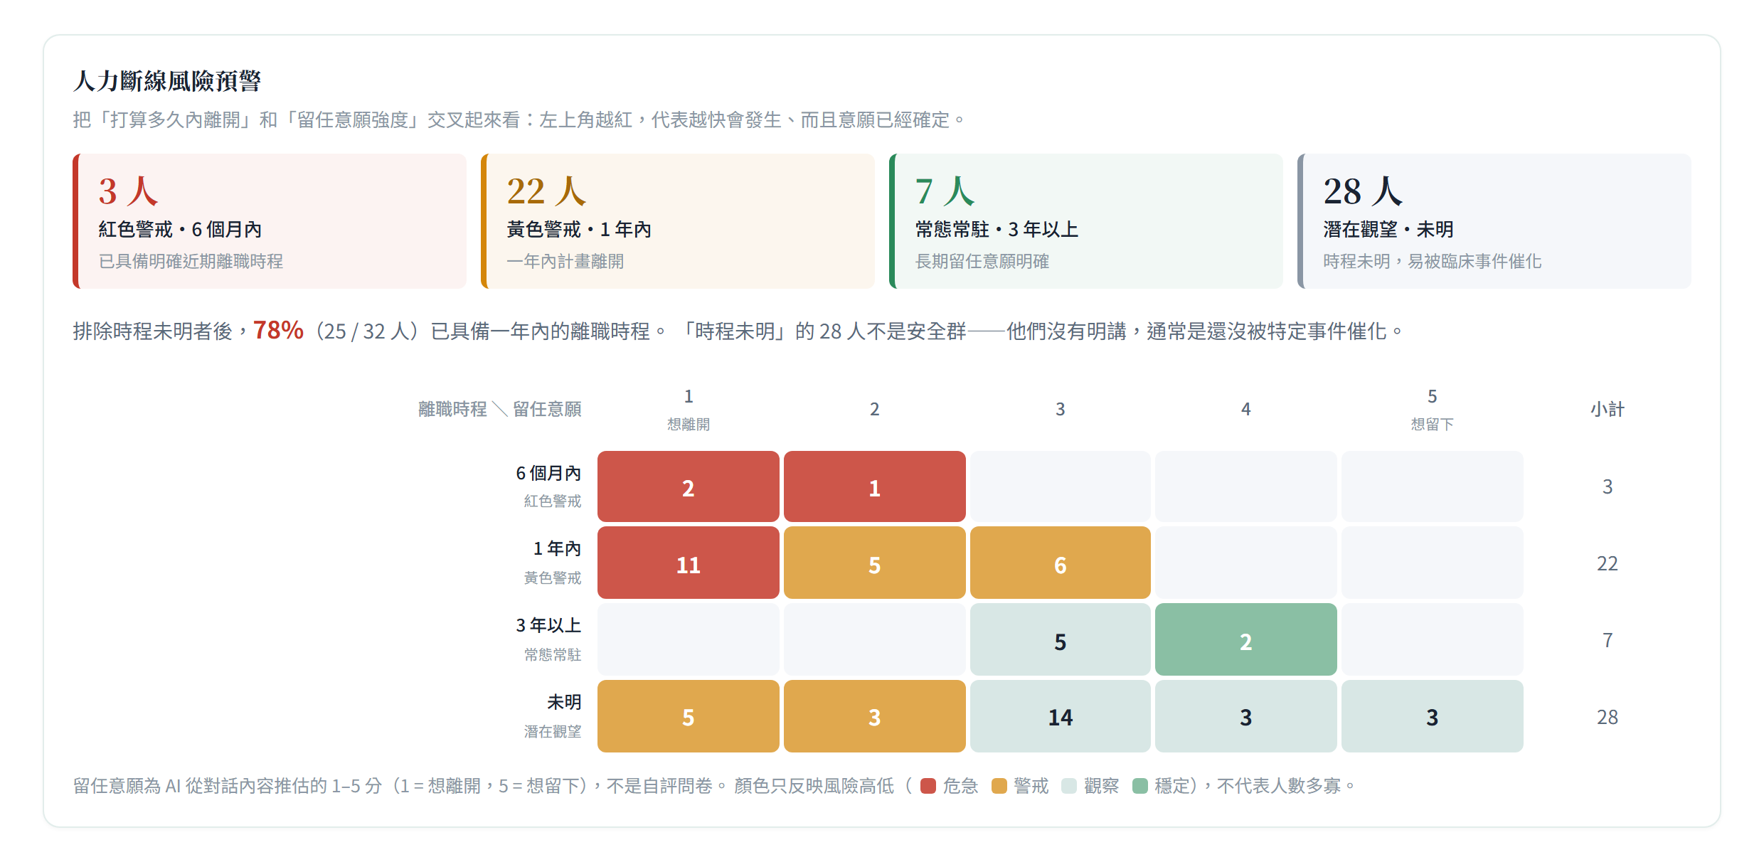Click the orange 警戒 legend swatch

point(999,786)
